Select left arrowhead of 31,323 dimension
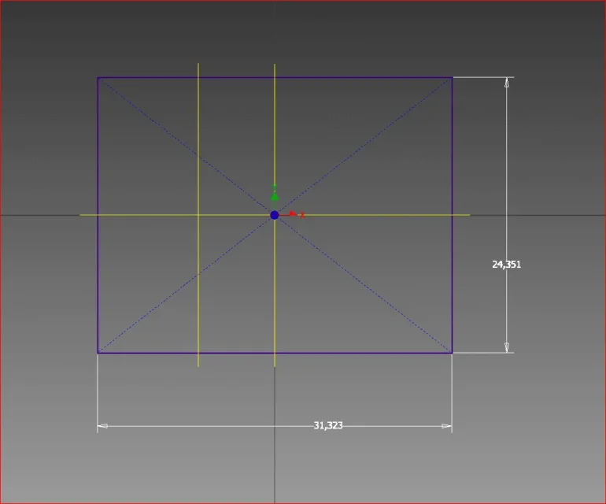The height and width of the screenshot is (504, 606). click(x=103, y=426)
